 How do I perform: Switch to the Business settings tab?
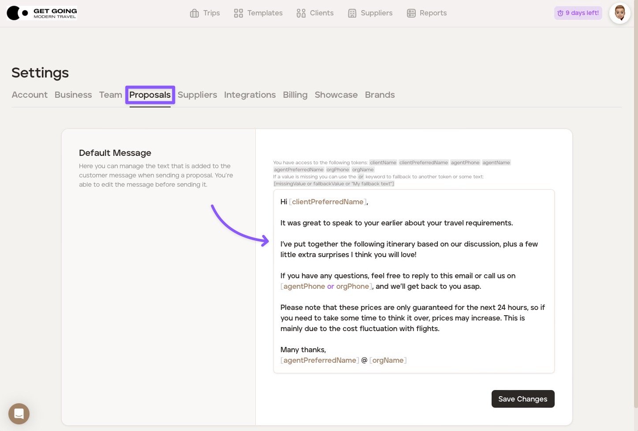[x=73, y=95]
